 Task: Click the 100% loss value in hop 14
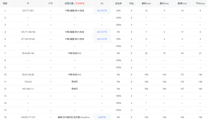click(118, 103)
